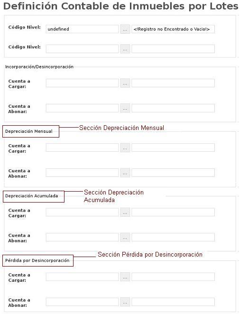Focus the Código Nivel field containing undefined
This screenshot has width=240, height=314.
coord(82,29)
